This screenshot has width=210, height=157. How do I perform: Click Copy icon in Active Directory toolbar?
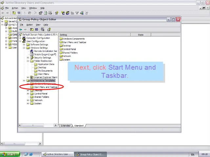30,13
